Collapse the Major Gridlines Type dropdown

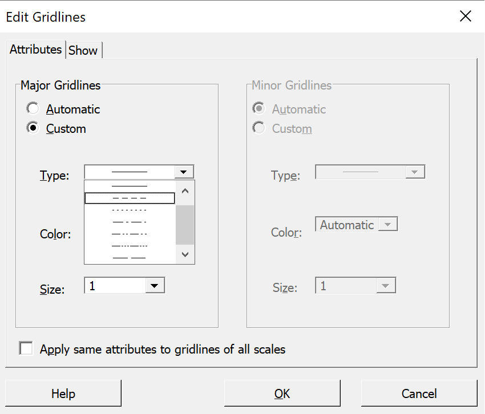point(184,172)
